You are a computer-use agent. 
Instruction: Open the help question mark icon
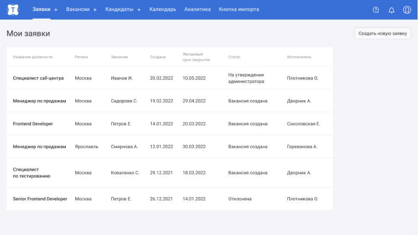point(376,10)
